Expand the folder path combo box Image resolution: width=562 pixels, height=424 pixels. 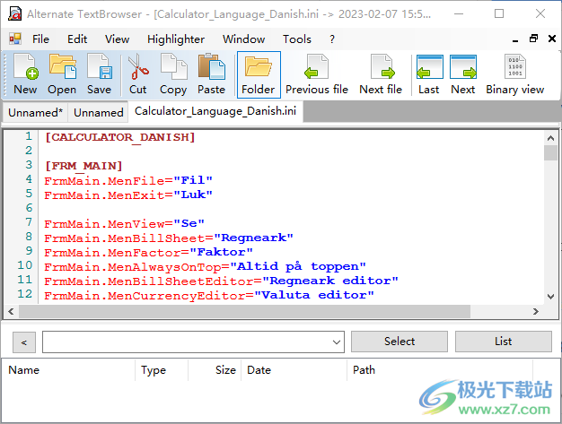[x=336, y=342]
